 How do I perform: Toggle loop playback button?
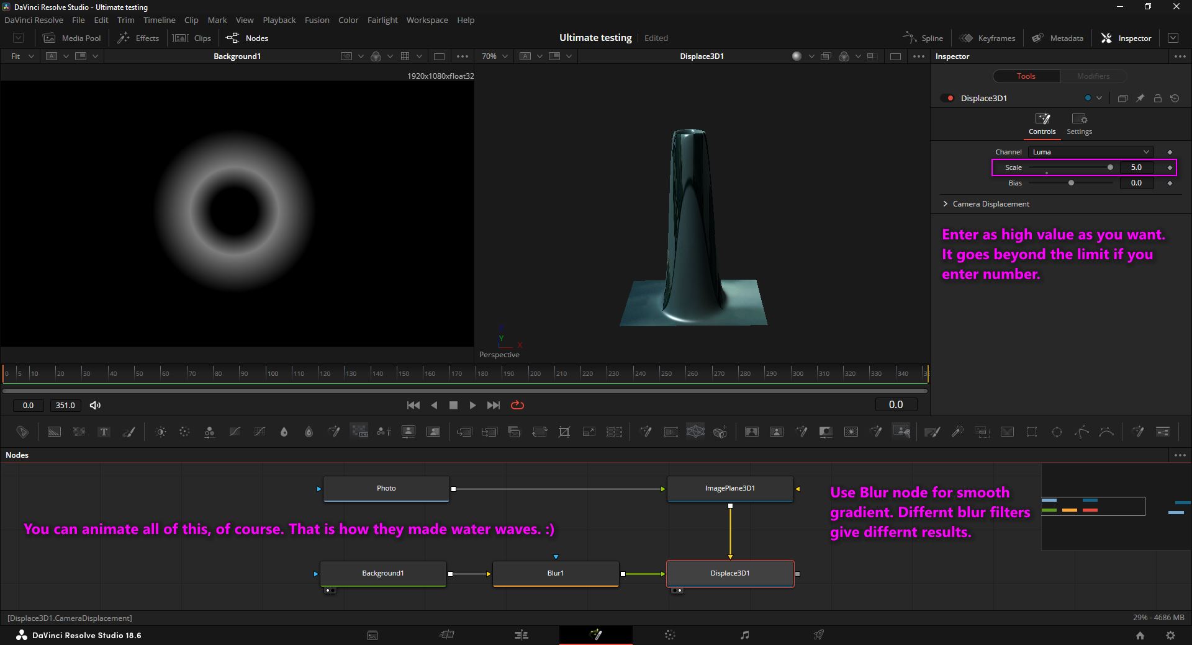tap(517, 405)
